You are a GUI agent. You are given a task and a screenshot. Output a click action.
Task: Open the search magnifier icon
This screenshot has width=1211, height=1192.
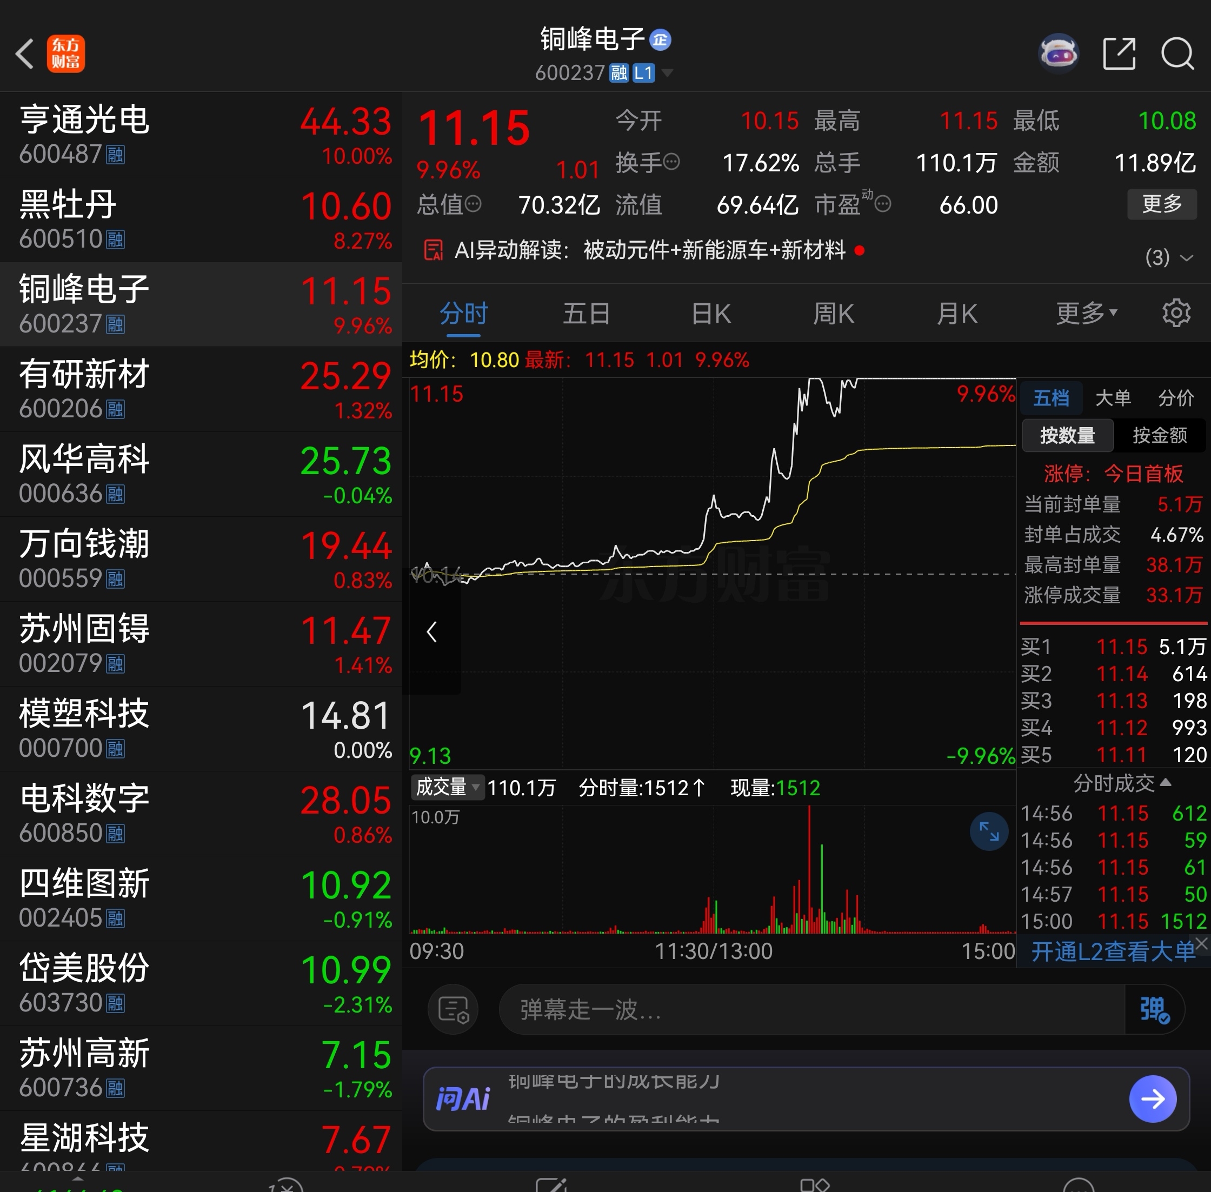1177,54
